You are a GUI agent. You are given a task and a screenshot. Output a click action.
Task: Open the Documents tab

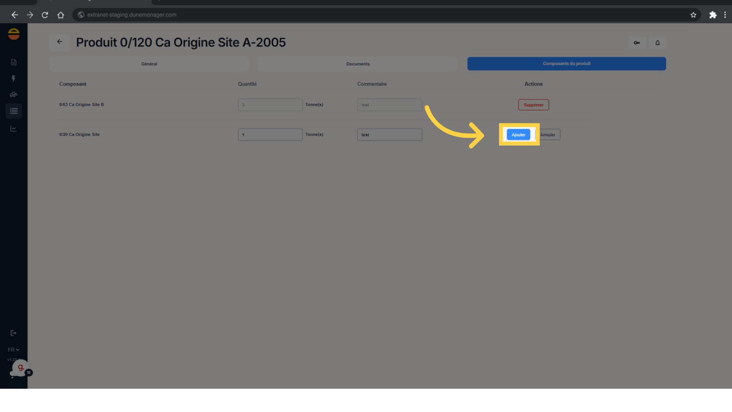[x=358, y=64]
